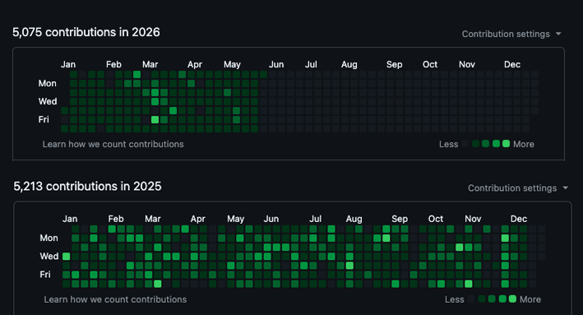Click the brightest green legend swatch beside 'More' in 2025
The height and width of the screenshot is (315, 583).
click(x=512, y=299)
